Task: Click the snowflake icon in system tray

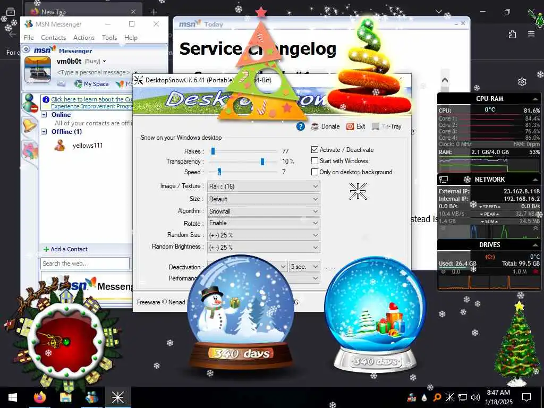Action: click(449, 397)
